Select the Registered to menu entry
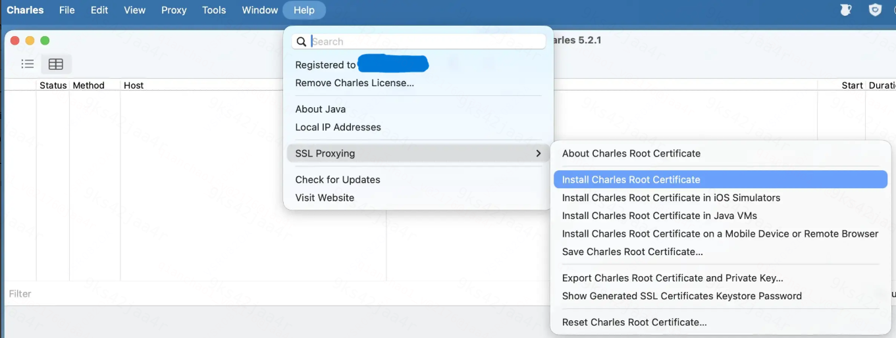The image size is (896, 338). pyautogui.click(x=419, y=65)
